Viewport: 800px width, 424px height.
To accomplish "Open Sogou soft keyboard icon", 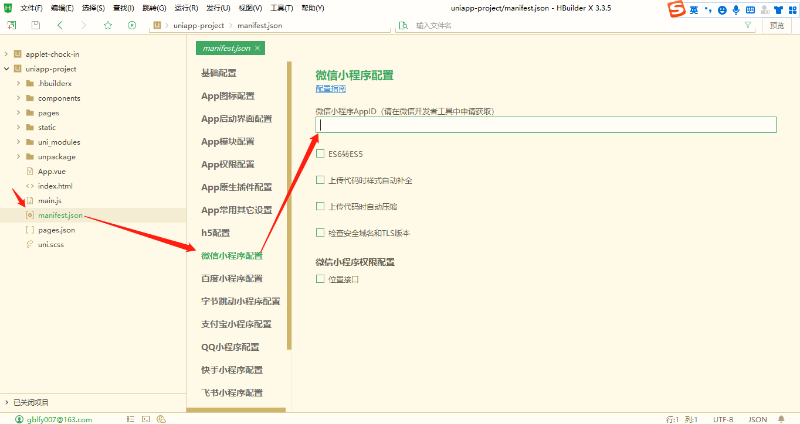I will click(750, 10).
